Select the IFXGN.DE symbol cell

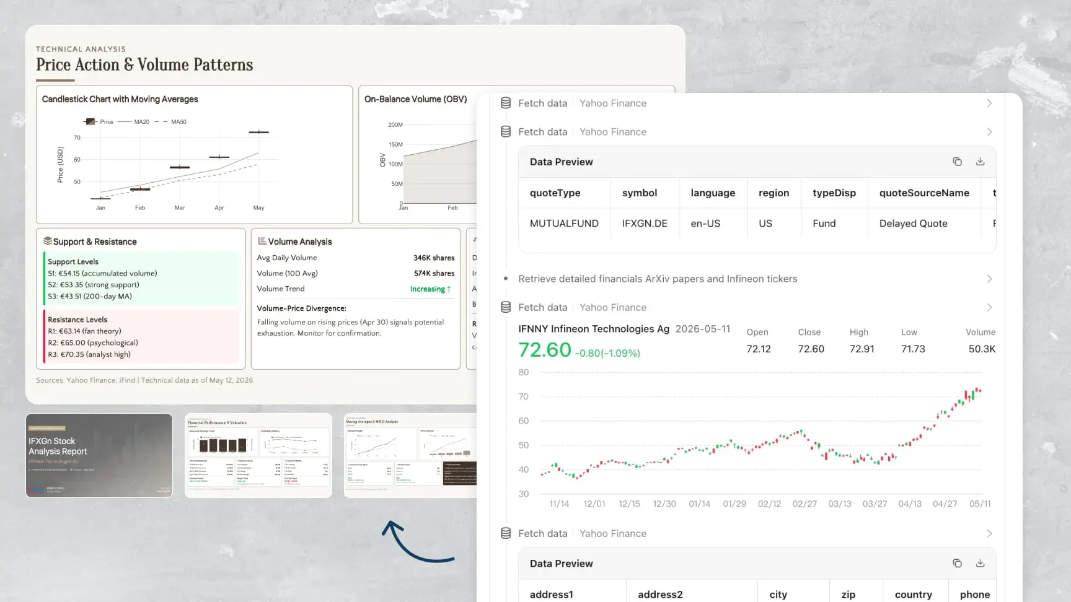point(645,224)
